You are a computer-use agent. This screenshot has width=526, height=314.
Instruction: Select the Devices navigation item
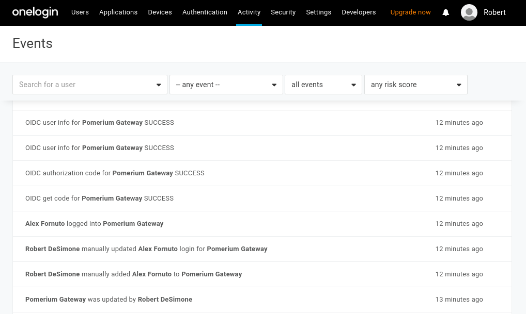160,12
